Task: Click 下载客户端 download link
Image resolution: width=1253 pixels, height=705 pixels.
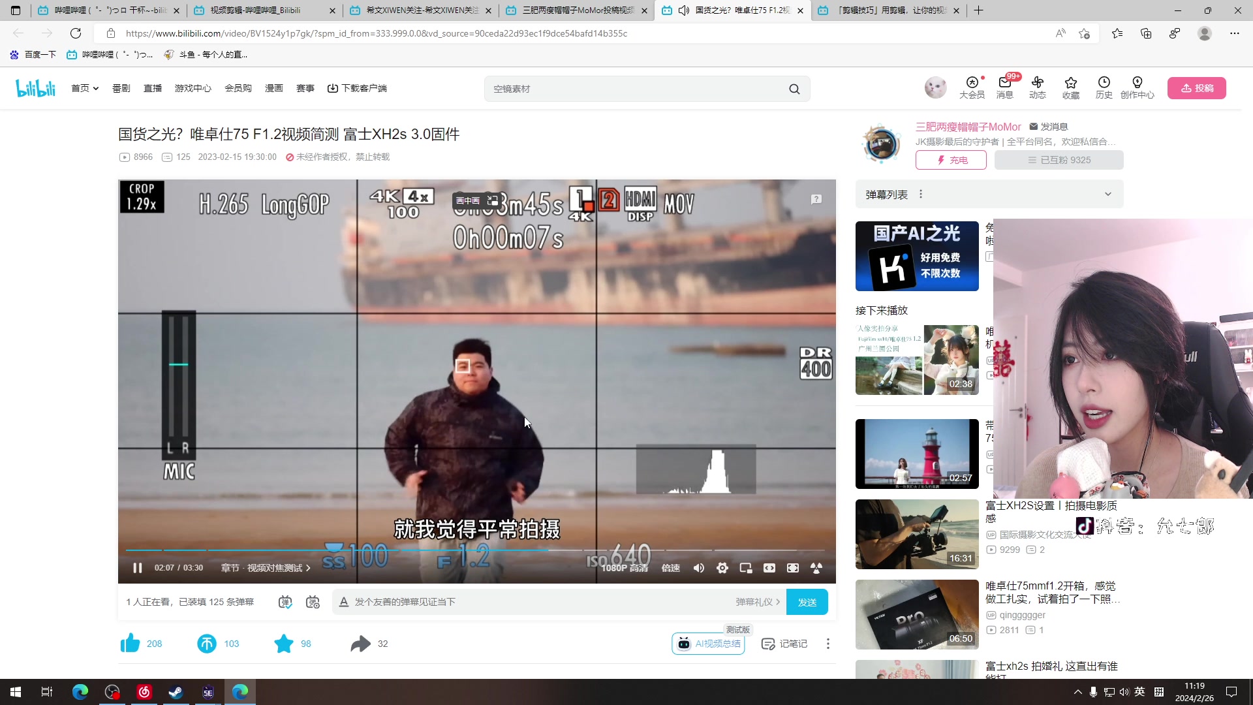Action: pyautogui.click(x=357, y=88)
